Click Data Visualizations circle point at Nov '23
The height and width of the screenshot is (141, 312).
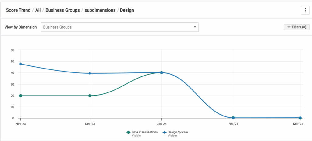[x=21, y=96]
